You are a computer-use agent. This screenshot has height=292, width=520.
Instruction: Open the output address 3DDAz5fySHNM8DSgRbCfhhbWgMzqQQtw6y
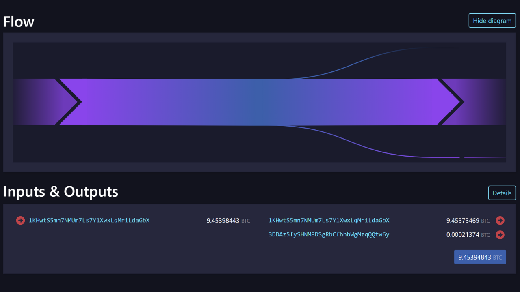(329, 235)
